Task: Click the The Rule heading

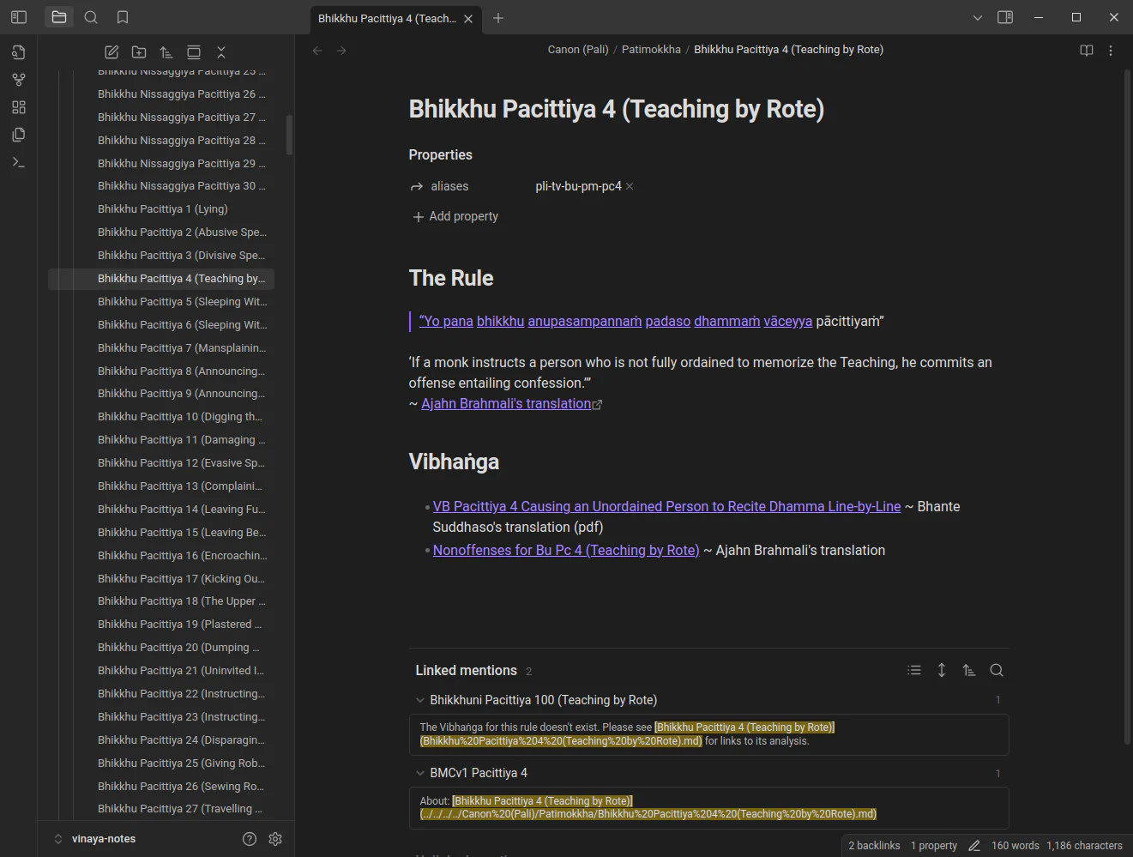Action: click(x=451, y=278)
